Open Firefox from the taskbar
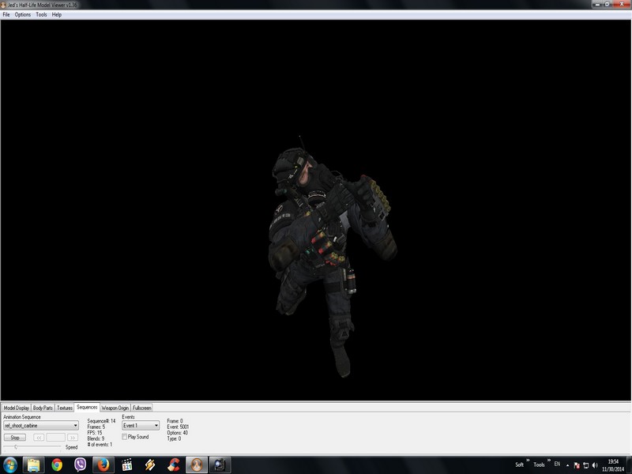632x474 pixels. (x=103, y=465)
